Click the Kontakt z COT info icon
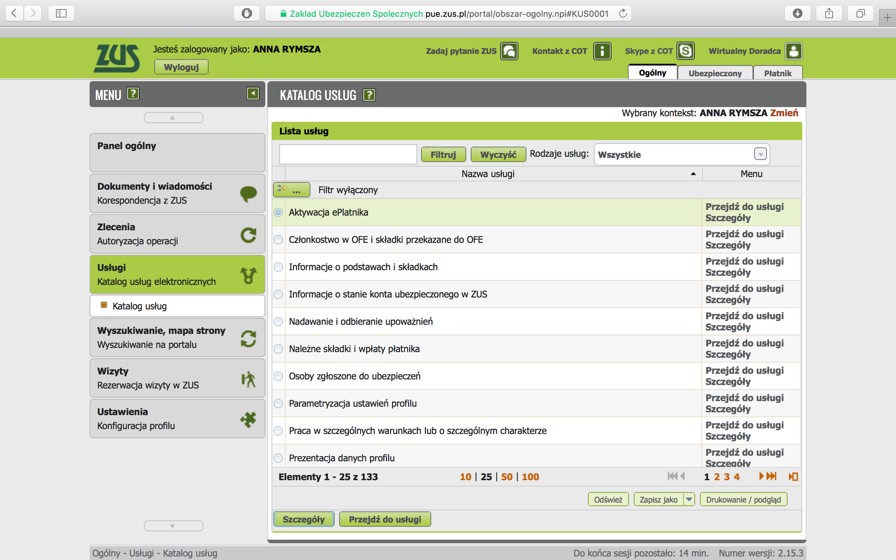Screen dimensions: 896x560 pyautogui.click(x=602, y=51)
